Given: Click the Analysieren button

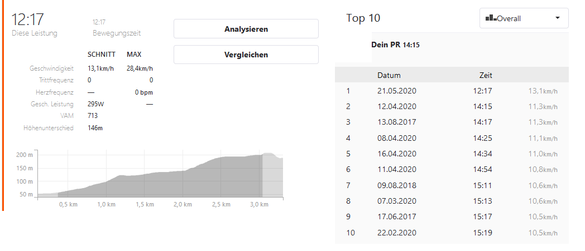Looking at the screenshot, I should pos(246,29).
